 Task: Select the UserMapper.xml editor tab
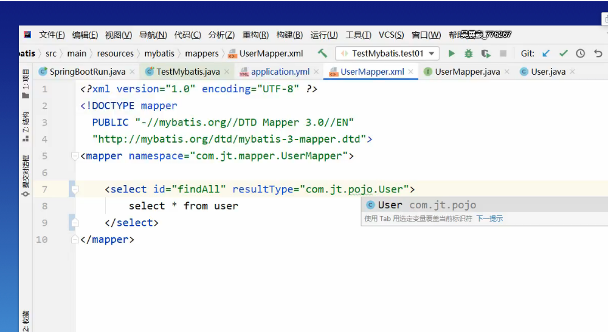point(372,72)
